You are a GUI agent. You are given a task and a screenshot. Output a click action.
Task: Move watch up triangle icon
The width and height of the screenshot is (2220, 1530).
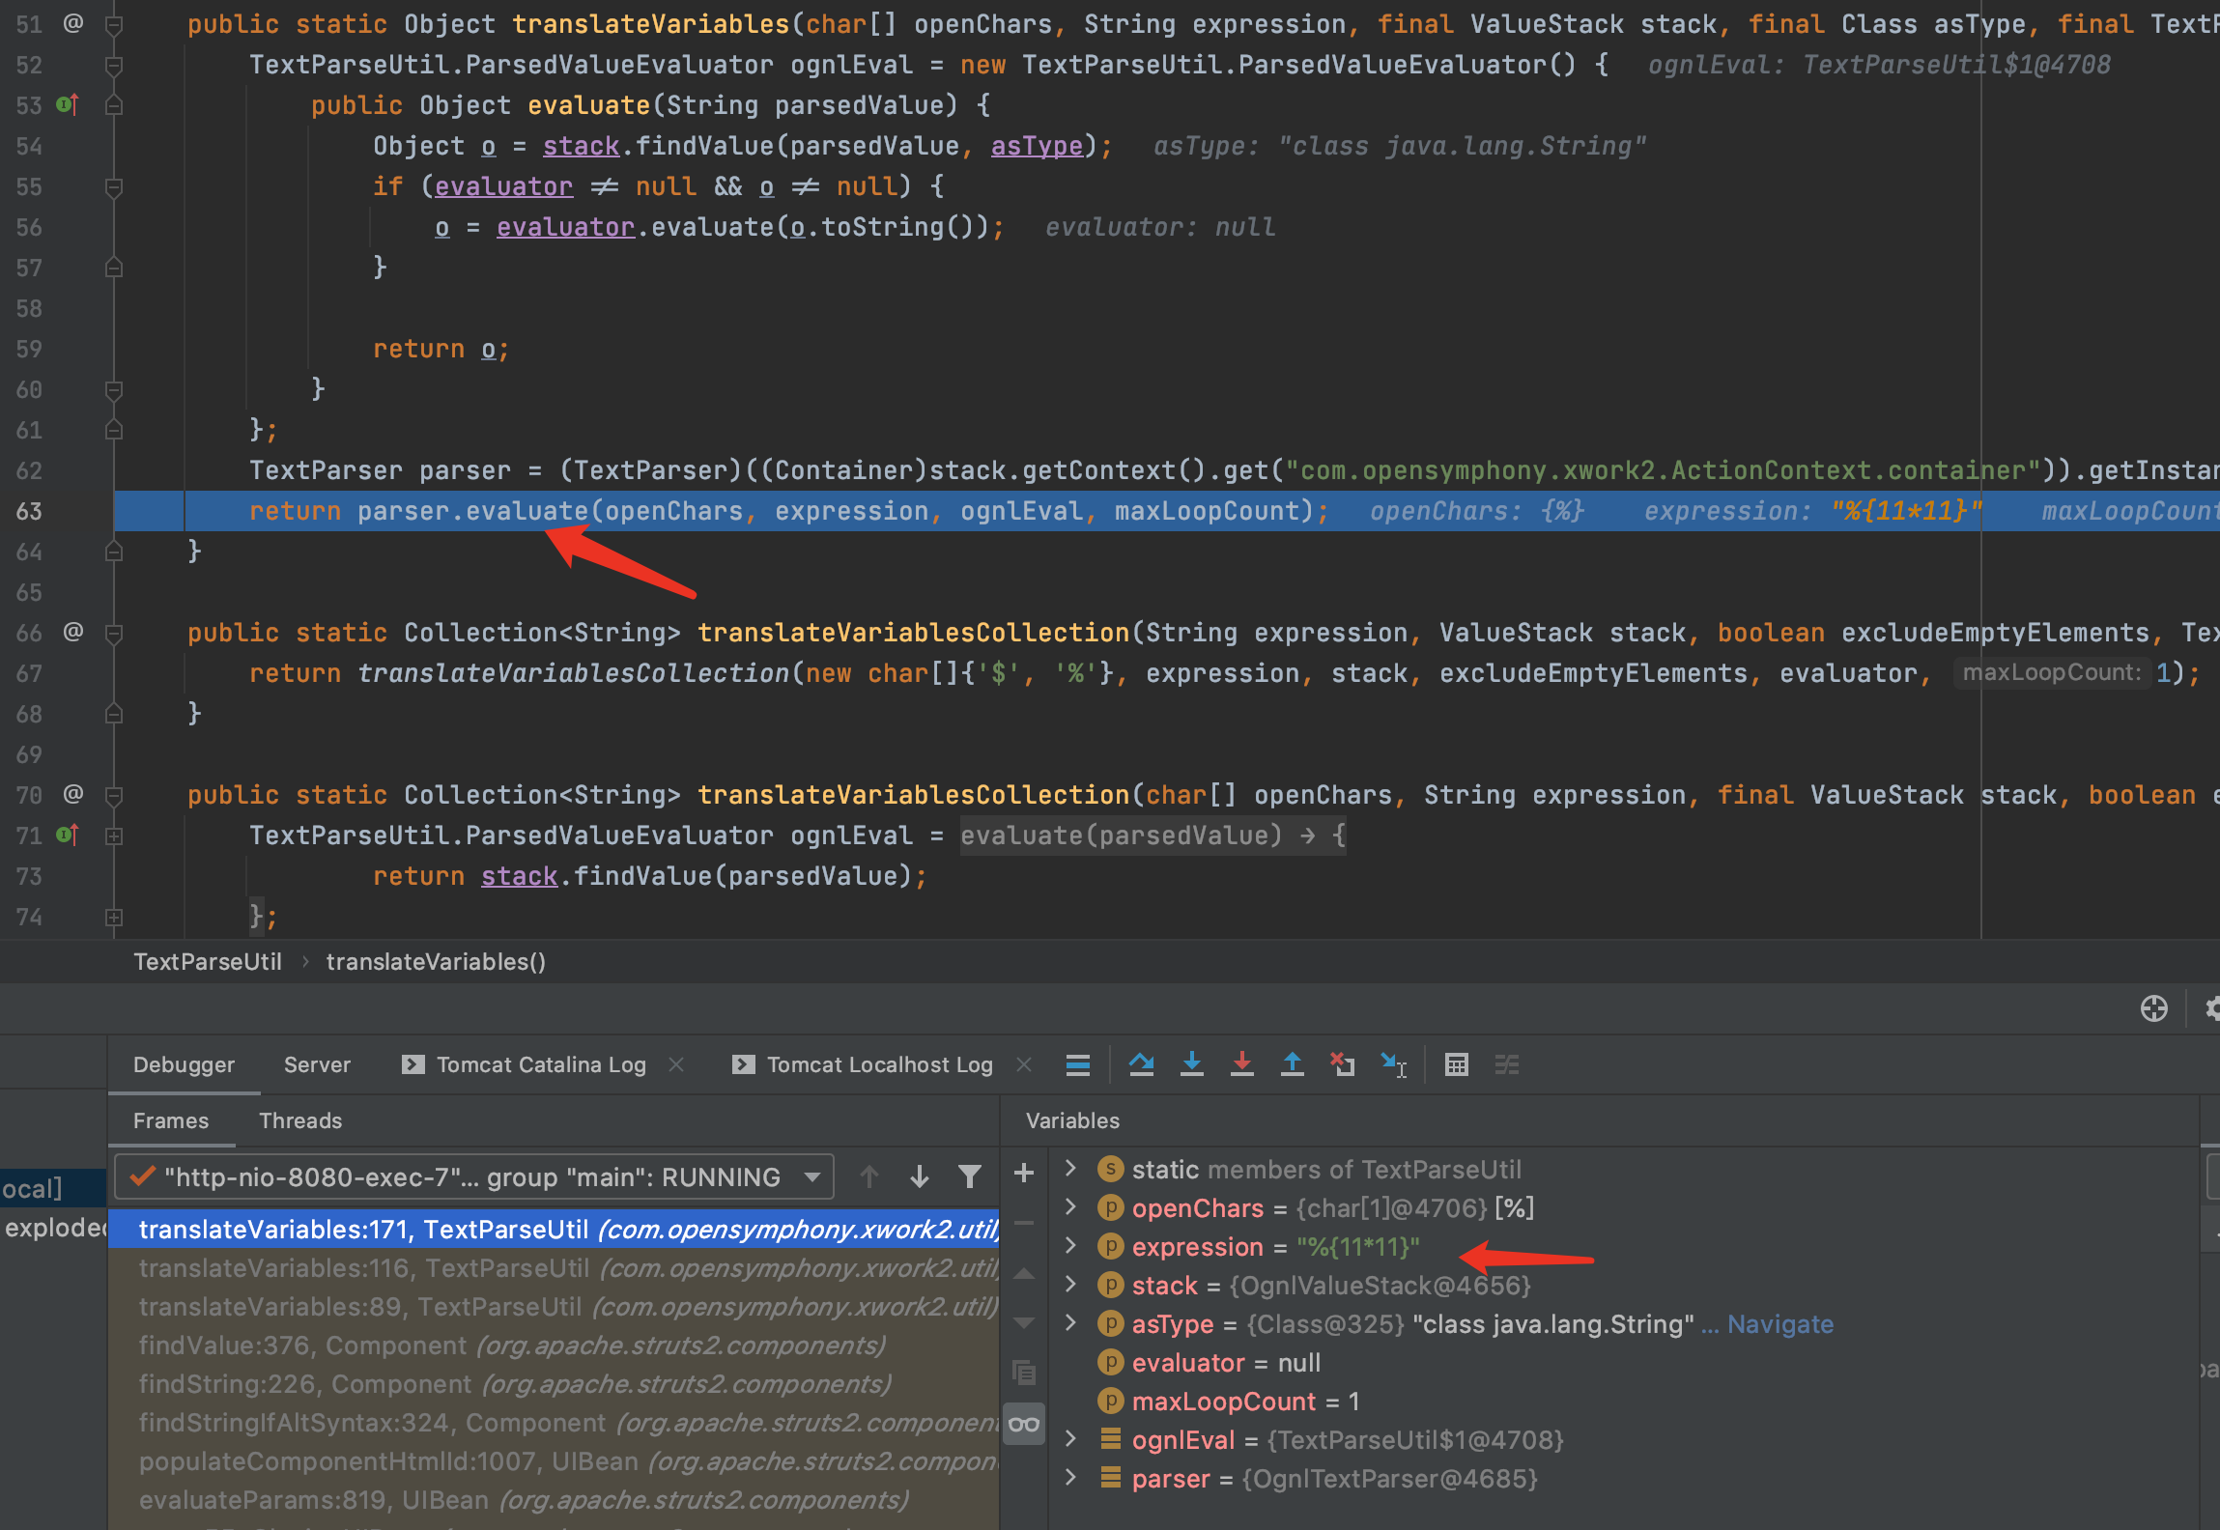click(x=1024, y=1274)
